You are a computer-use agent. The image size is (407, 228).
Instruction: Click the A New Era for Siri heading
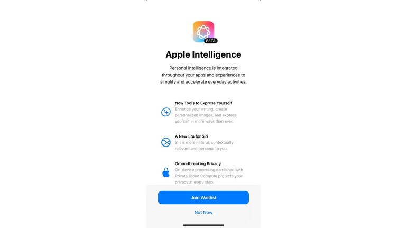(191, 136)
